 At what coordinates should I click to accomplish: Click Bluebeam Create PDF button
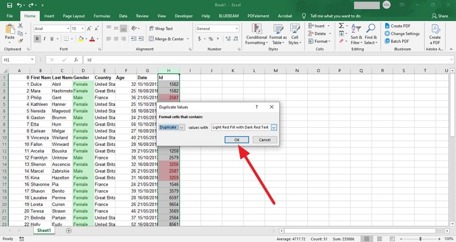click(397, 26)
